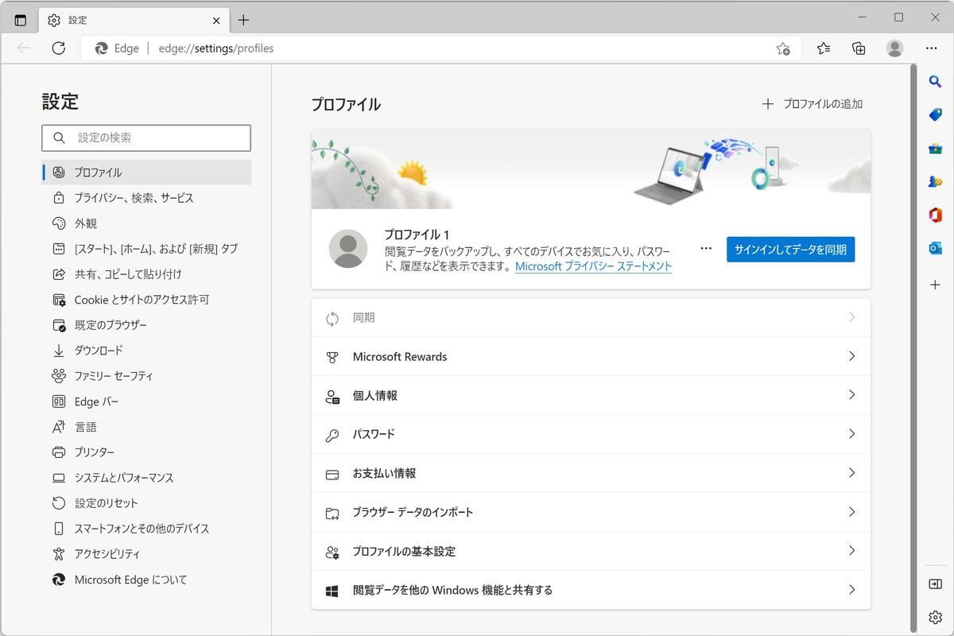Close the Settings tab
This screenshot has height=636, width=954.
click(216, 20)
